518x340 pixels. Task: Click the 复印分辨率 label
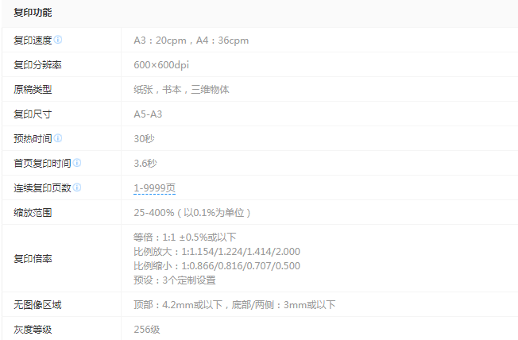point(37,65)
